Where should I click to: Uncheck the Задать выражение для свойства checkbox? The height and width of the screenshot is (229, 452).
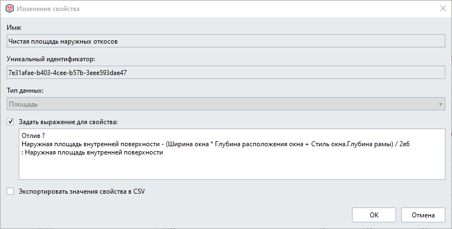point(10,122)
